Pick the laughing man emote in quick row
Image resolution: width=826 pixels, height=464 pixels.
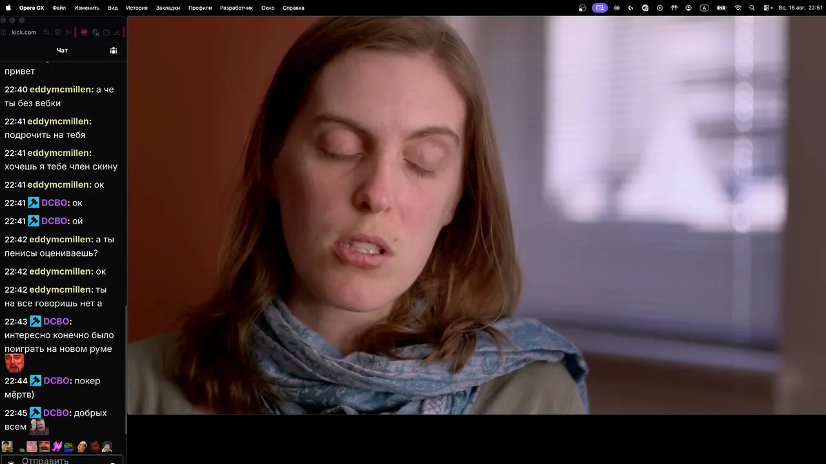(x=45, y=447)
